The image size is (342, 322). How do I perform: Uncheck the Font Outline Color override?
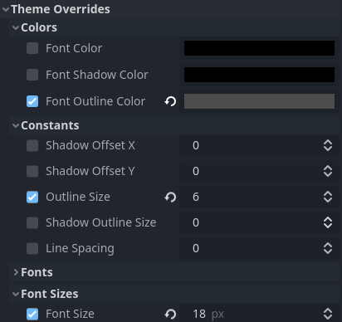(32, 101)
